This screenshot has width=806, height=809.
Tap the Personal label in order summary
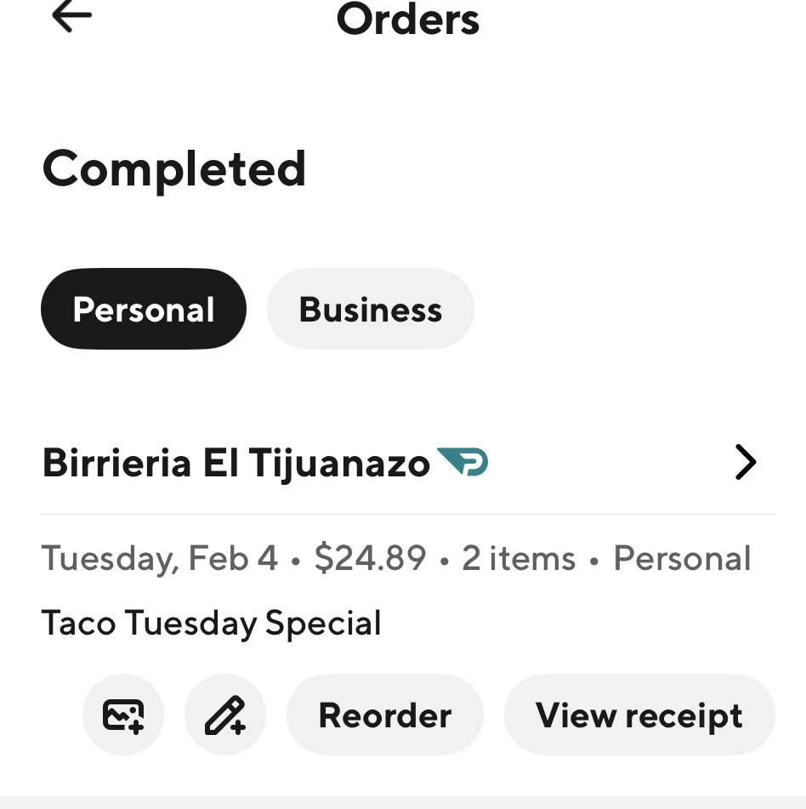coord(682,559)
